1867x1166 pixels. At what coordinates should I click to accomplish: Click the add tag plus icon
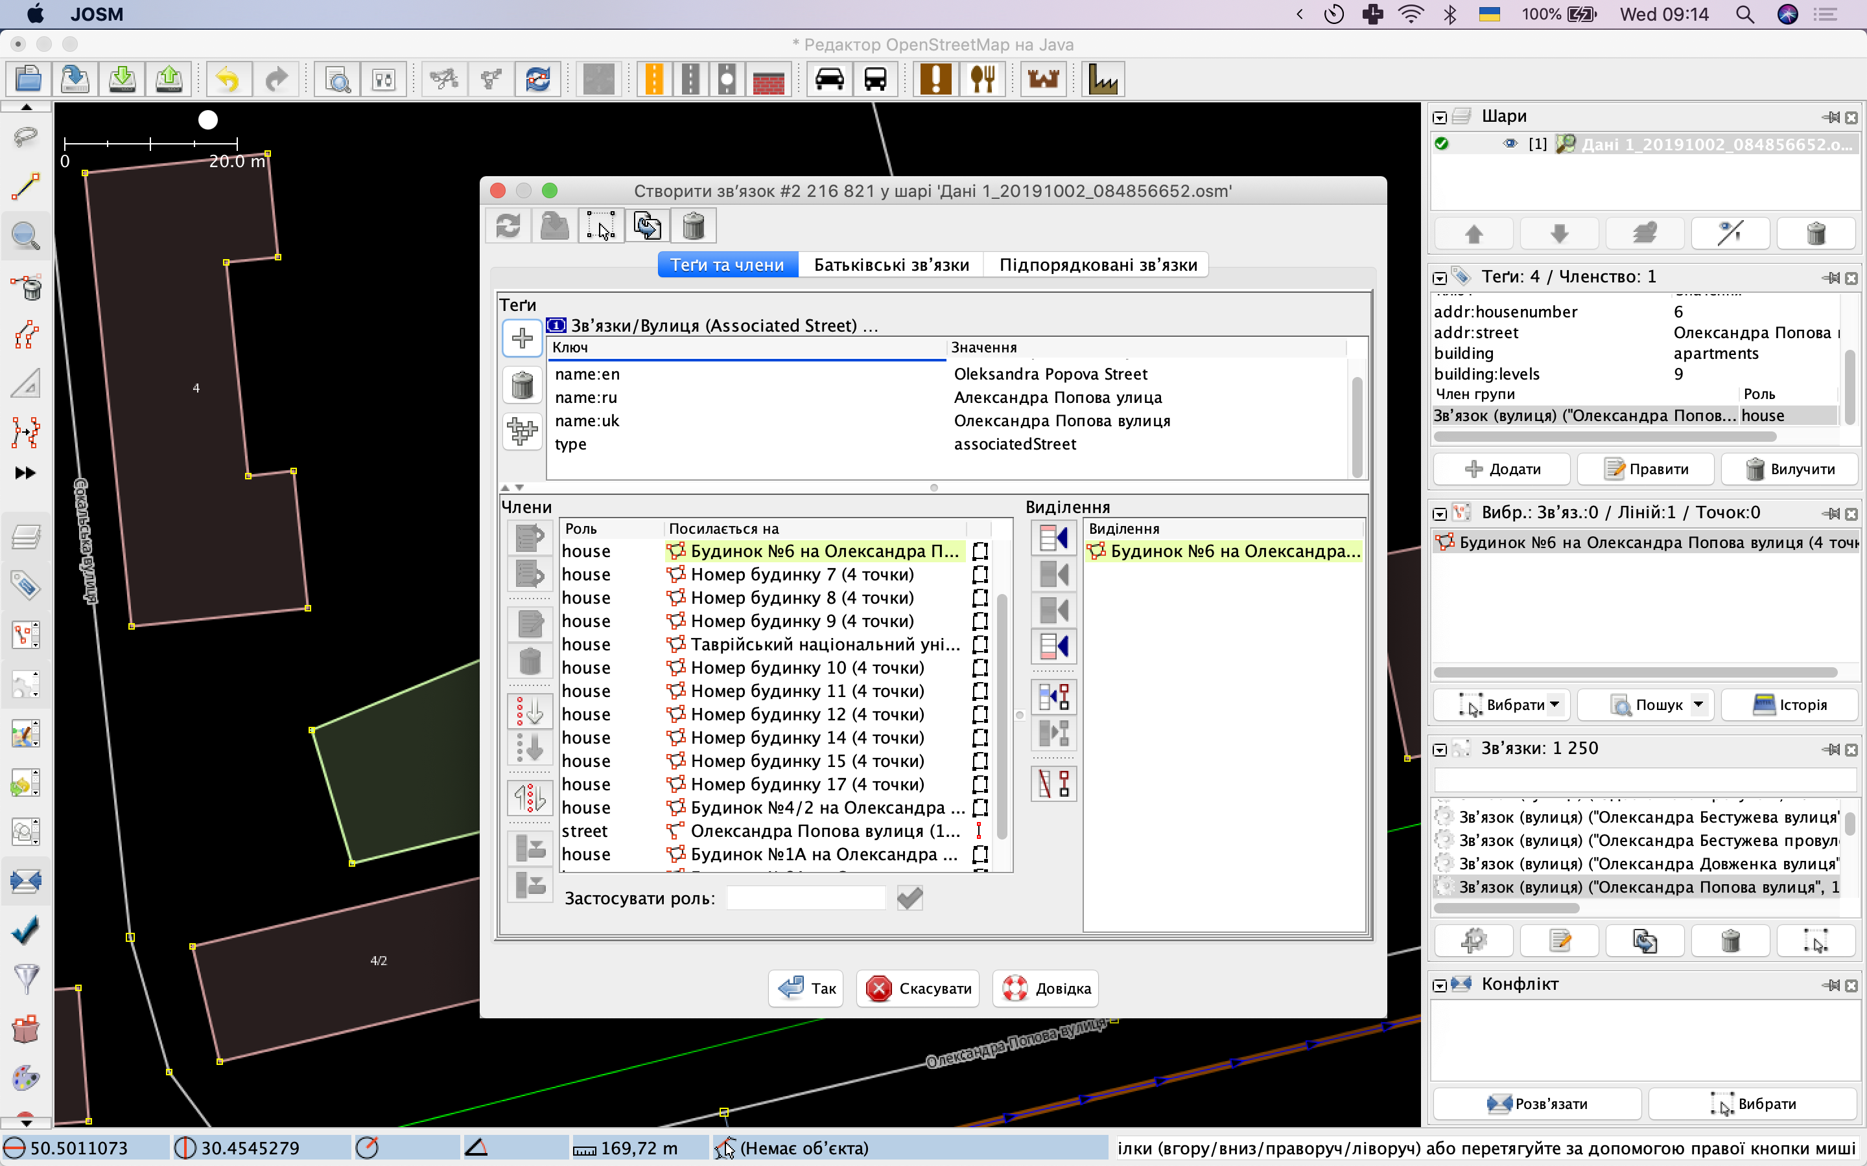523,337
